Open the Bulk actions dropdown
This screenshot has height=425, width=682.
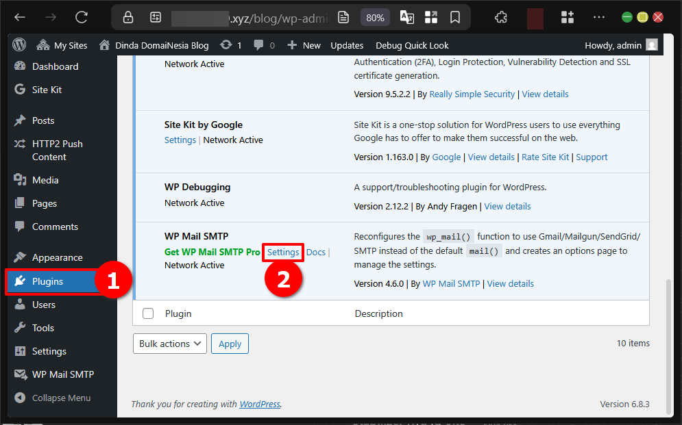point(169,343)
